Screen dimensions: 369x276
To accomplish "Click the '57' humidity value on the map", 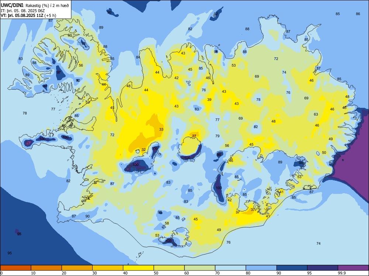I will 96,183.
